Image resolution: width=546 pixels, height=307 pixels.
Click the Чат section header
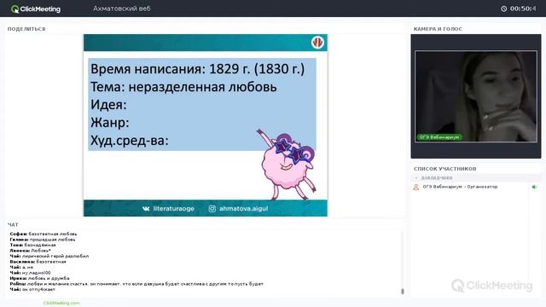pos(14,224)
